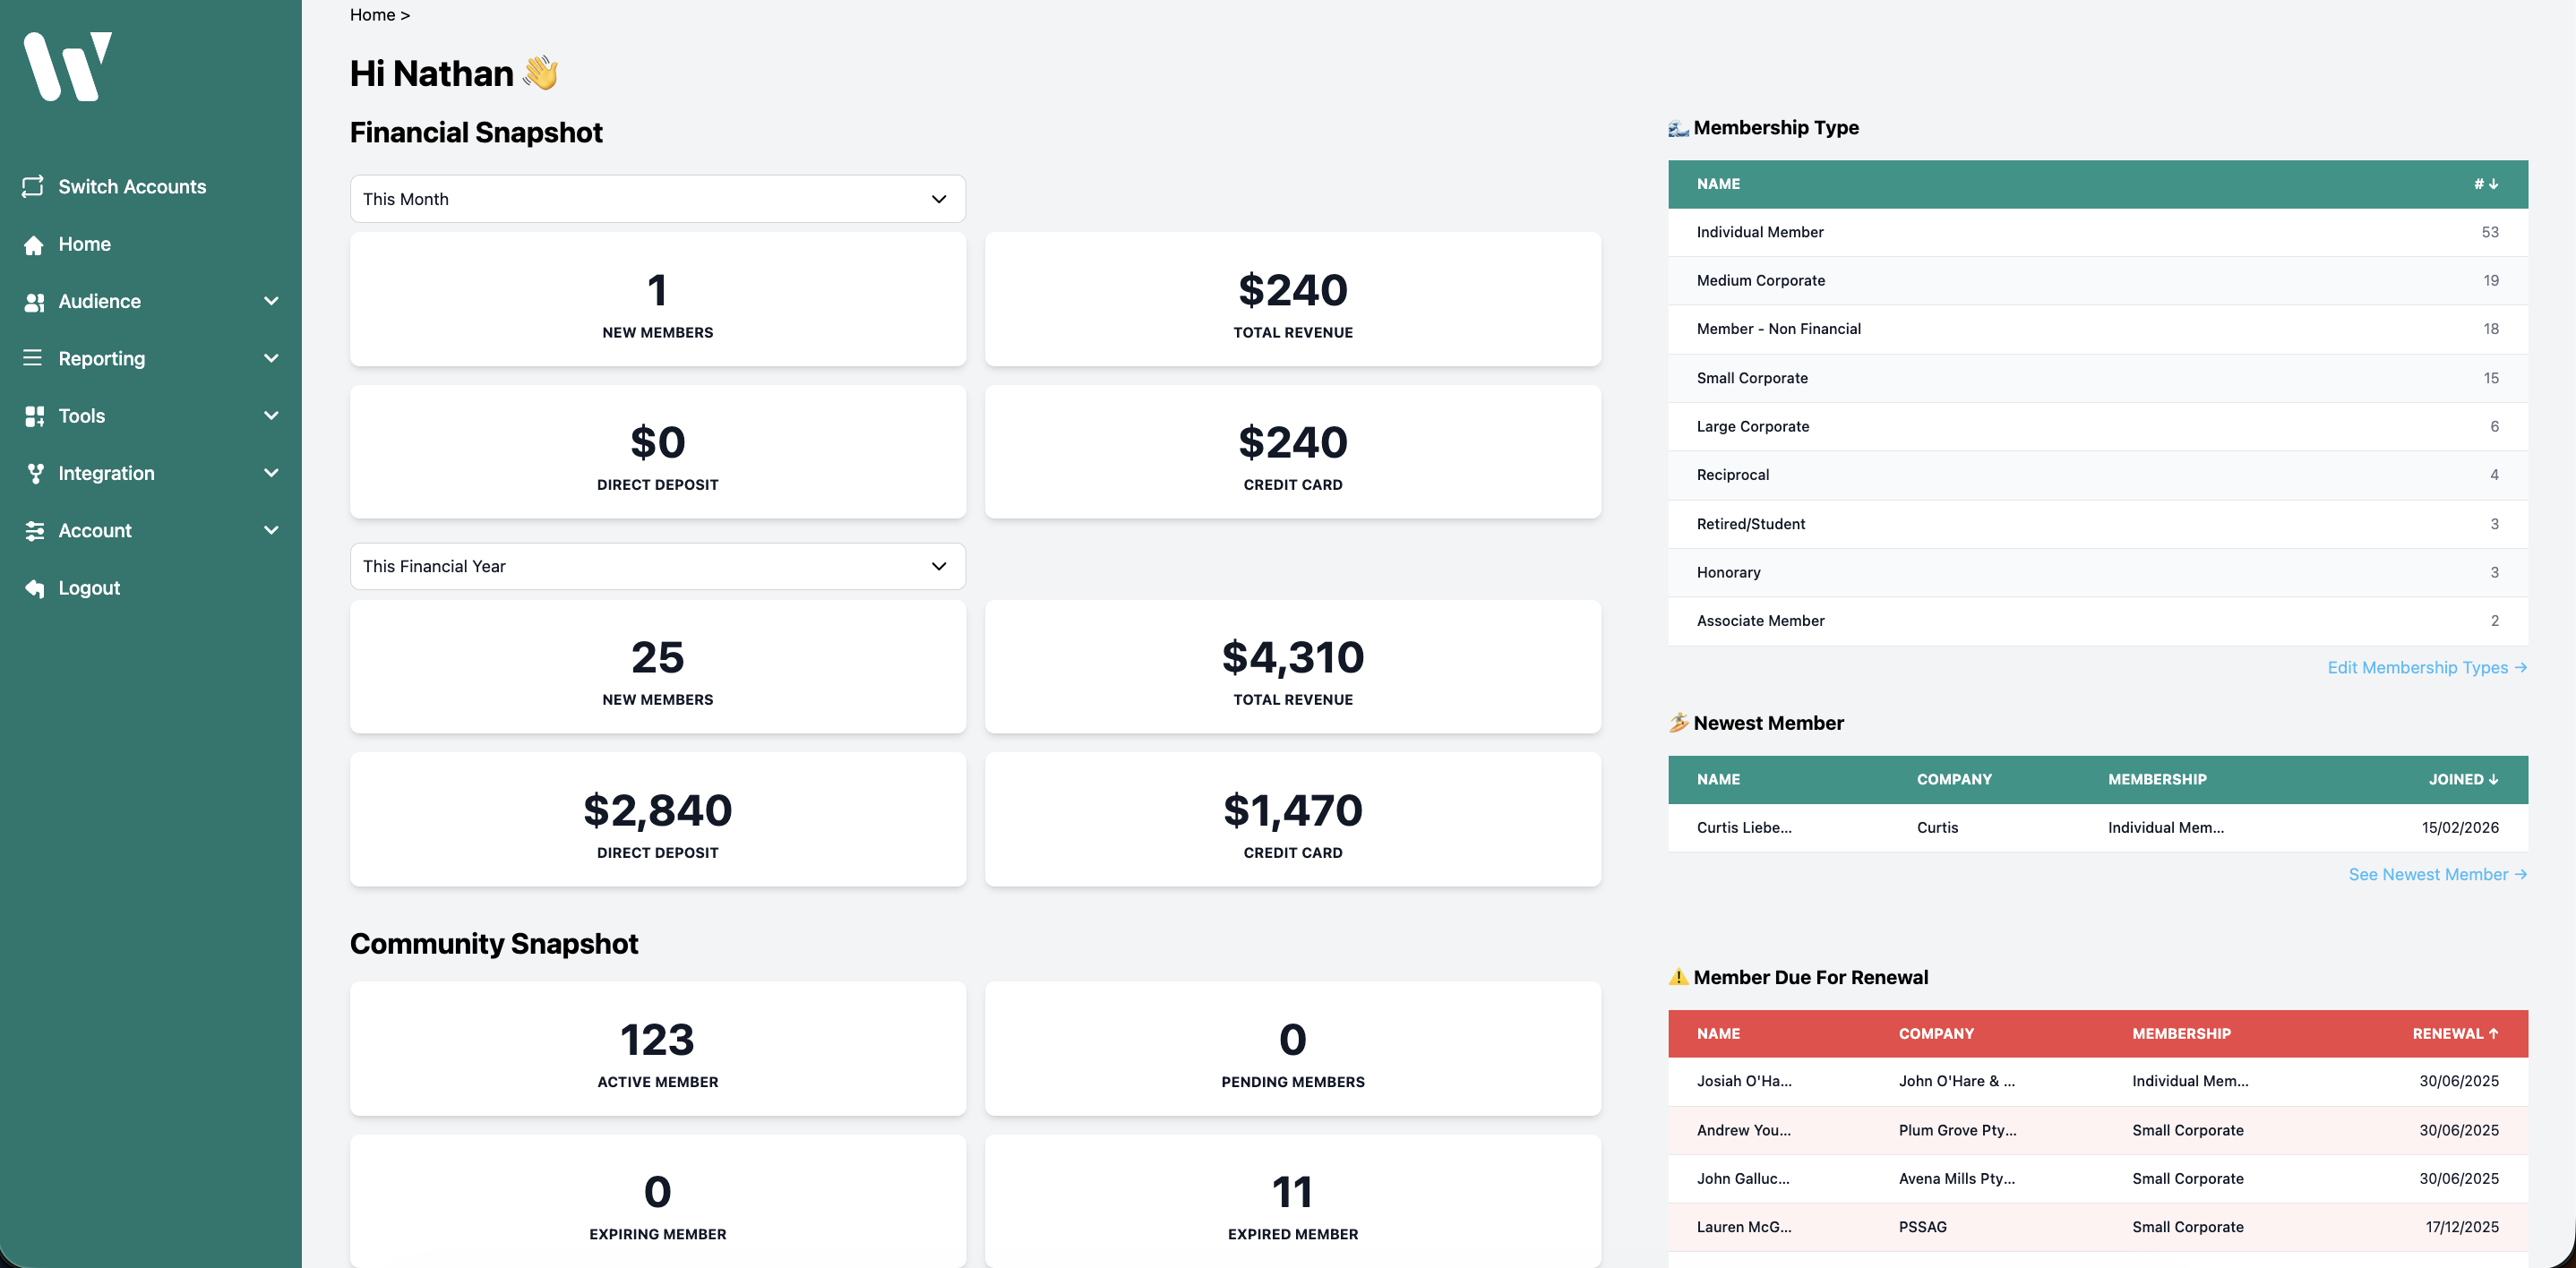Viewport: 2576px width, 1268px height.
Task: Open the This Financial Year dropdown
Action: [657, 566]
